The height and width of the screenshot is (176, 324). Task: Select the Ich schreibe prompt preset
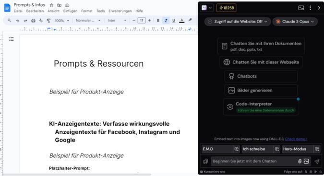point(257,149)
